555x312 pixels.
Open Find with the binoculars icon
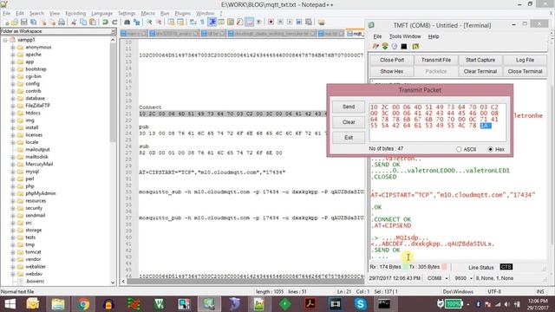pos(127,22)
